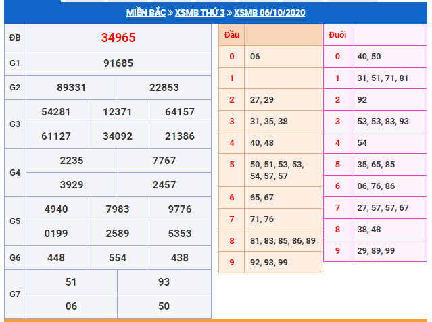Click the G5 result 0199
Image resolution: width=432 pixels, height=322 pixels.
pos(56,234)
